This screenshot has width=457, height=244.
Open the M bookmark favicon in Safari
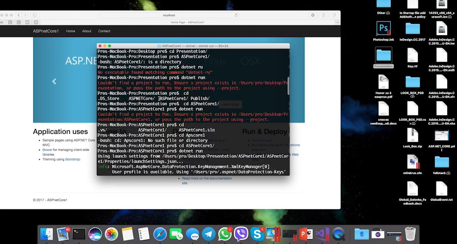tap(27, 23)
